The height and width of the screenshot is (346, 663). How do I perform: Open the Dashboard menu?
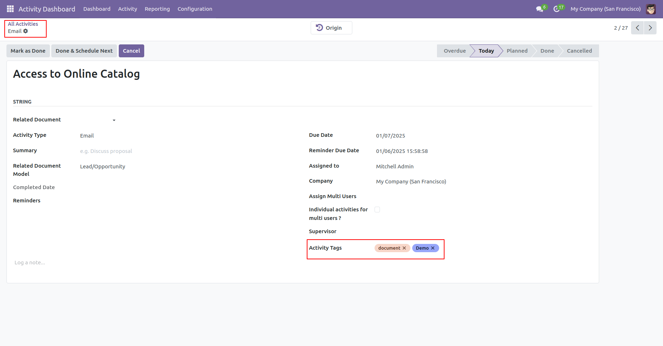pos(97,9)
